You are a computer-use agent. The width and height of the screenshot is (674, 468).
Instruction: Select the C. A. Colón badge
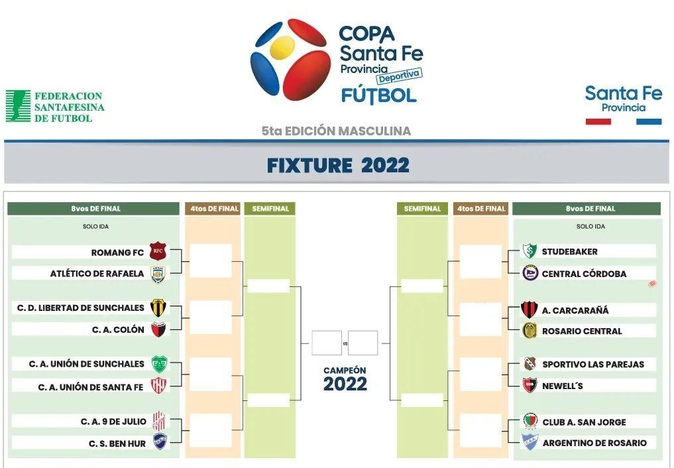(x=158, y=329)
